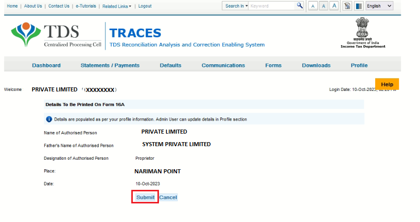The height and width of the screenshot is (222, 420).
Task: Click the search magnifier icon
Action: (300, 6)
